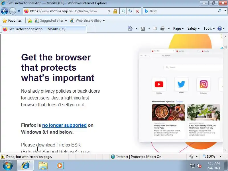Click the YouTube tile in preview image
This screenshot has width=228, height=171.
(x=159, y=84)
